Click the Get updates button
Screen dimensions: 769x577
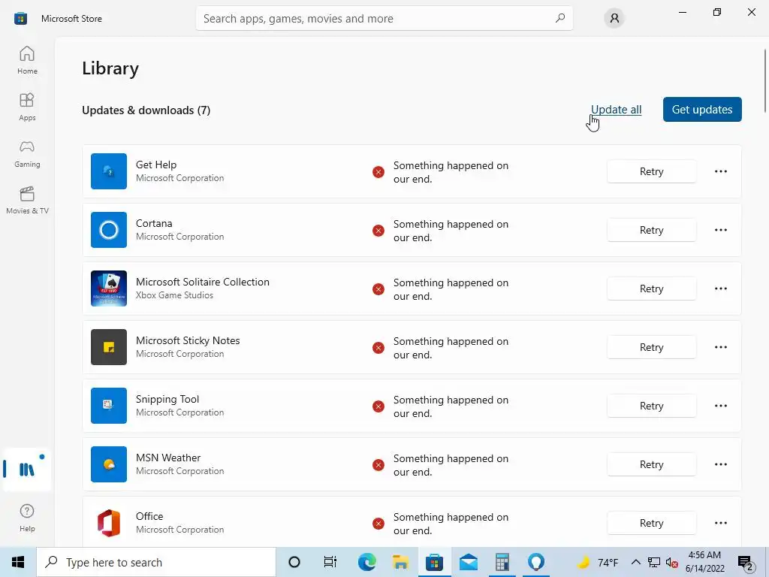[x=702, y=110]
